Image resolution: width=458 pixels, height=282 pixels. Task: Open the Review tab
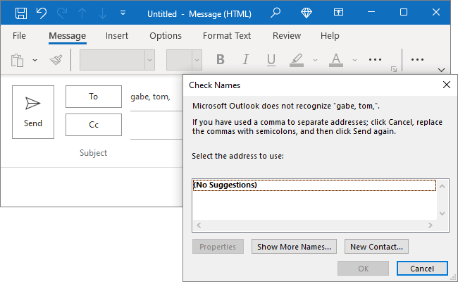click(x=287, y=36)
